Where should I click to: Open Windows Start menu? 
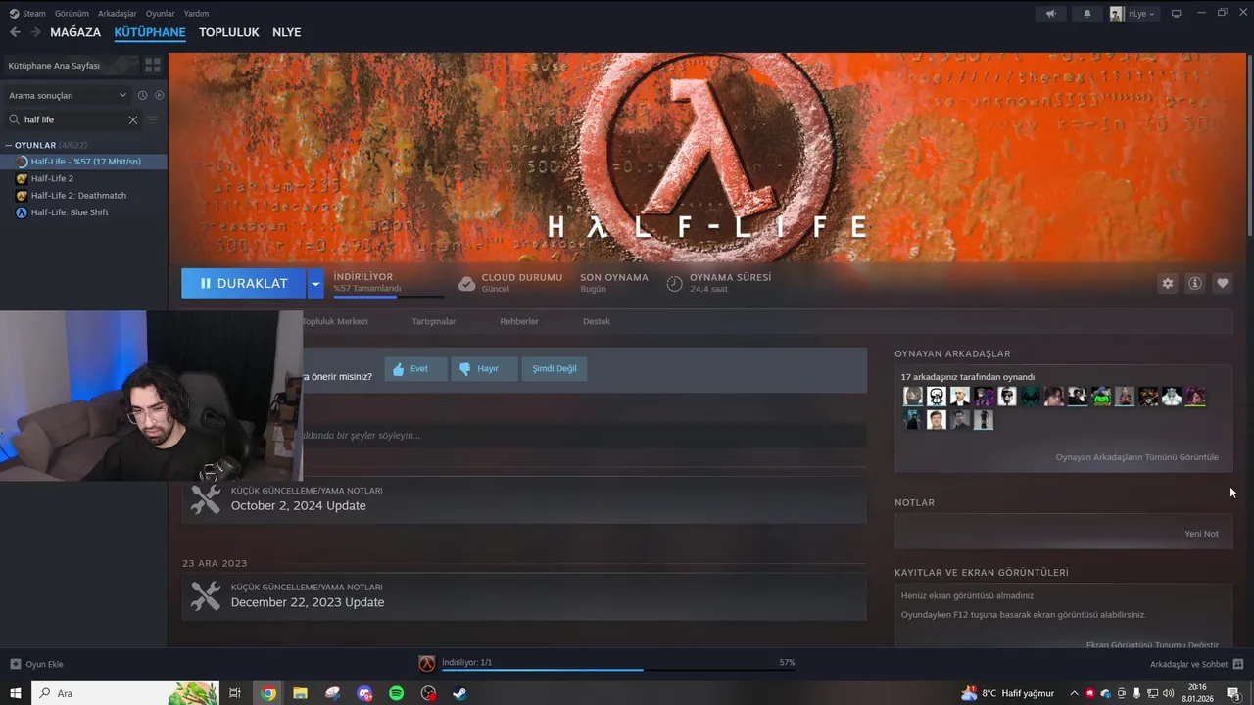pos(16,693)
